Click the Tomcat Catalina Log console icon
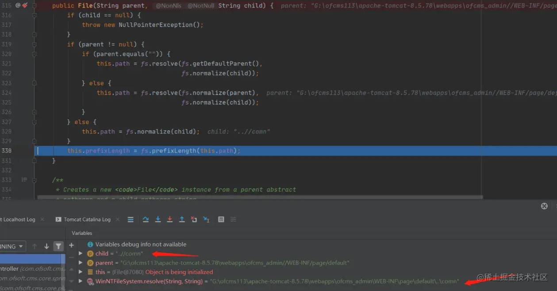The image size is (557, 291). click(x=58, y=219)
